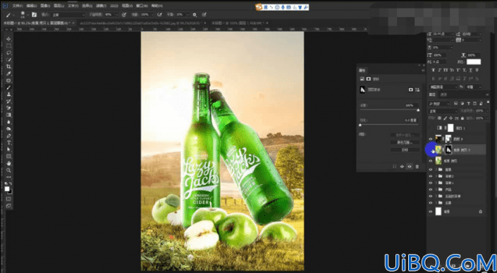Toggle all caps TT in Character panel
The width and height of the screenshot is (497, 273).
click(x=446, y=70)
